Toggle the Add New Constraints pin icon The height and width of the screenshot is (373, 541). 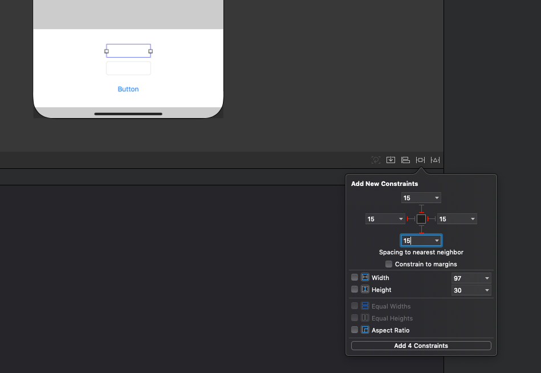[x=420, y=160]
